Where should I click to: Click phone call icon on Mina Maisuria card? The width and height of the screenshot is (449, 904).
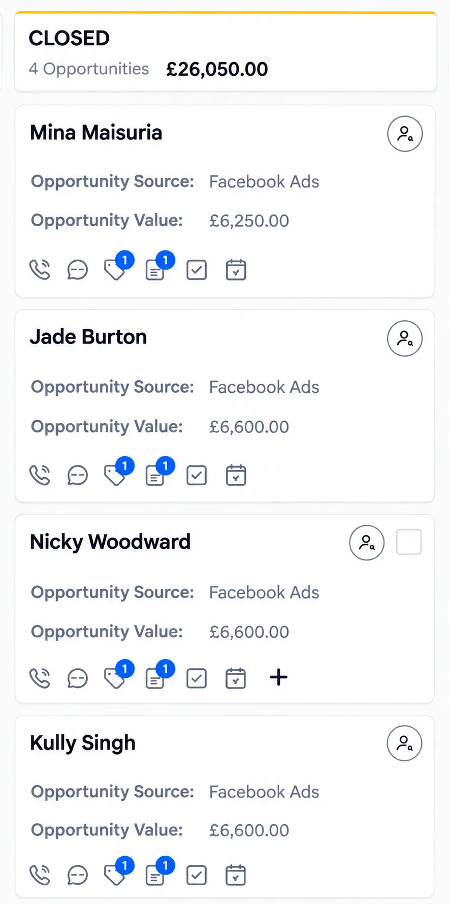click(40, 270)
